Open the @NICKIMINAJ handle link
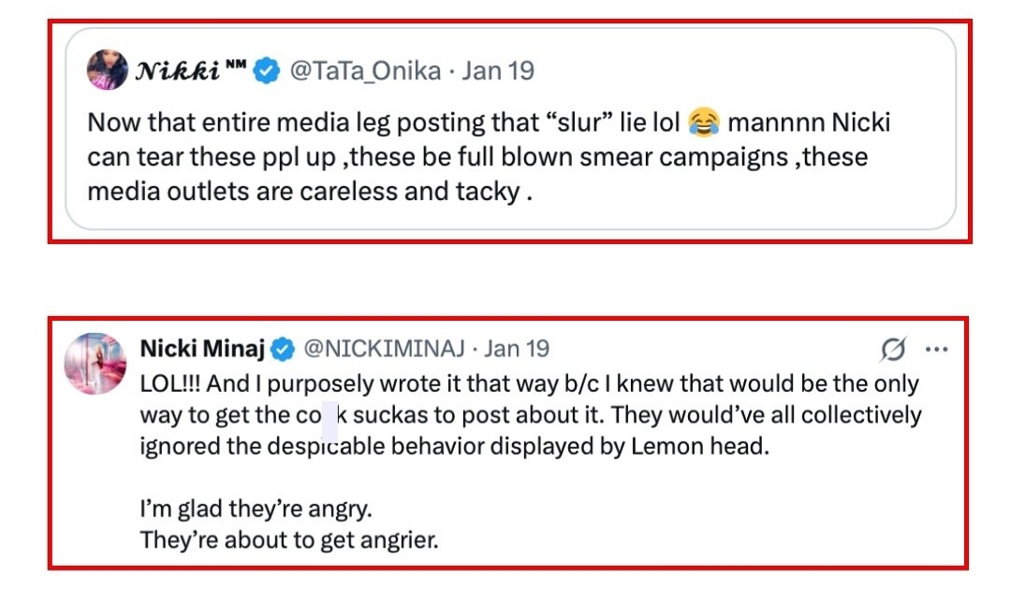Image resolution: width=1011 pixels, height=593 pixels. tap(384, 349)
